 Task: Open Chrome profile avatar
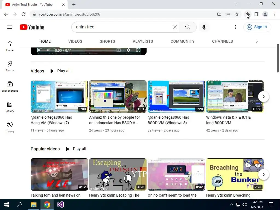tap(265, 14)
